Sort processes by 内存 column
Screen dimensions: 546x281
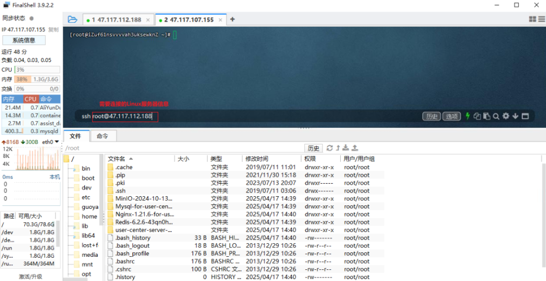coord(13,99)
